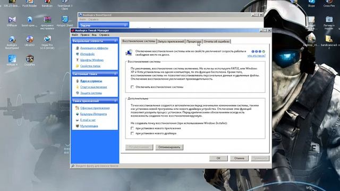Open E-mail и чат tweaks
Screen dimensions: 340x191
point(88,120)
